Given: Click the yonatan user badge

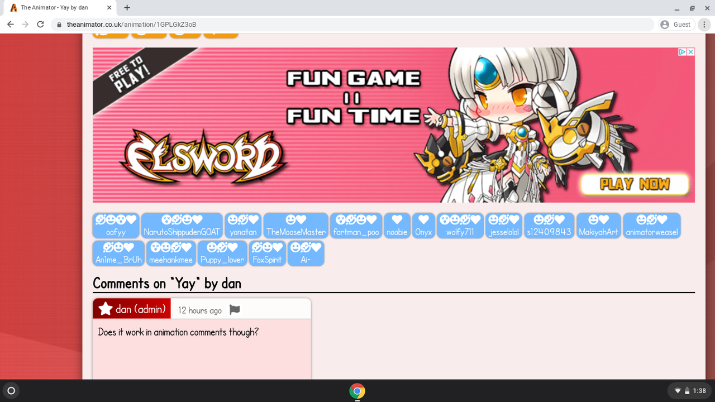Looking at the screenshot, I should pyautogui.click(x=243, y=226).
